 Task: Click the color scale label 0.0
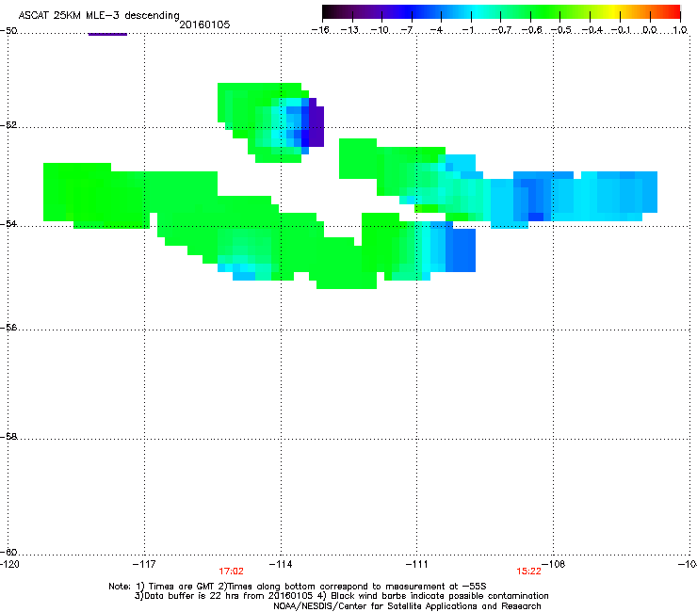pos(650,30)
